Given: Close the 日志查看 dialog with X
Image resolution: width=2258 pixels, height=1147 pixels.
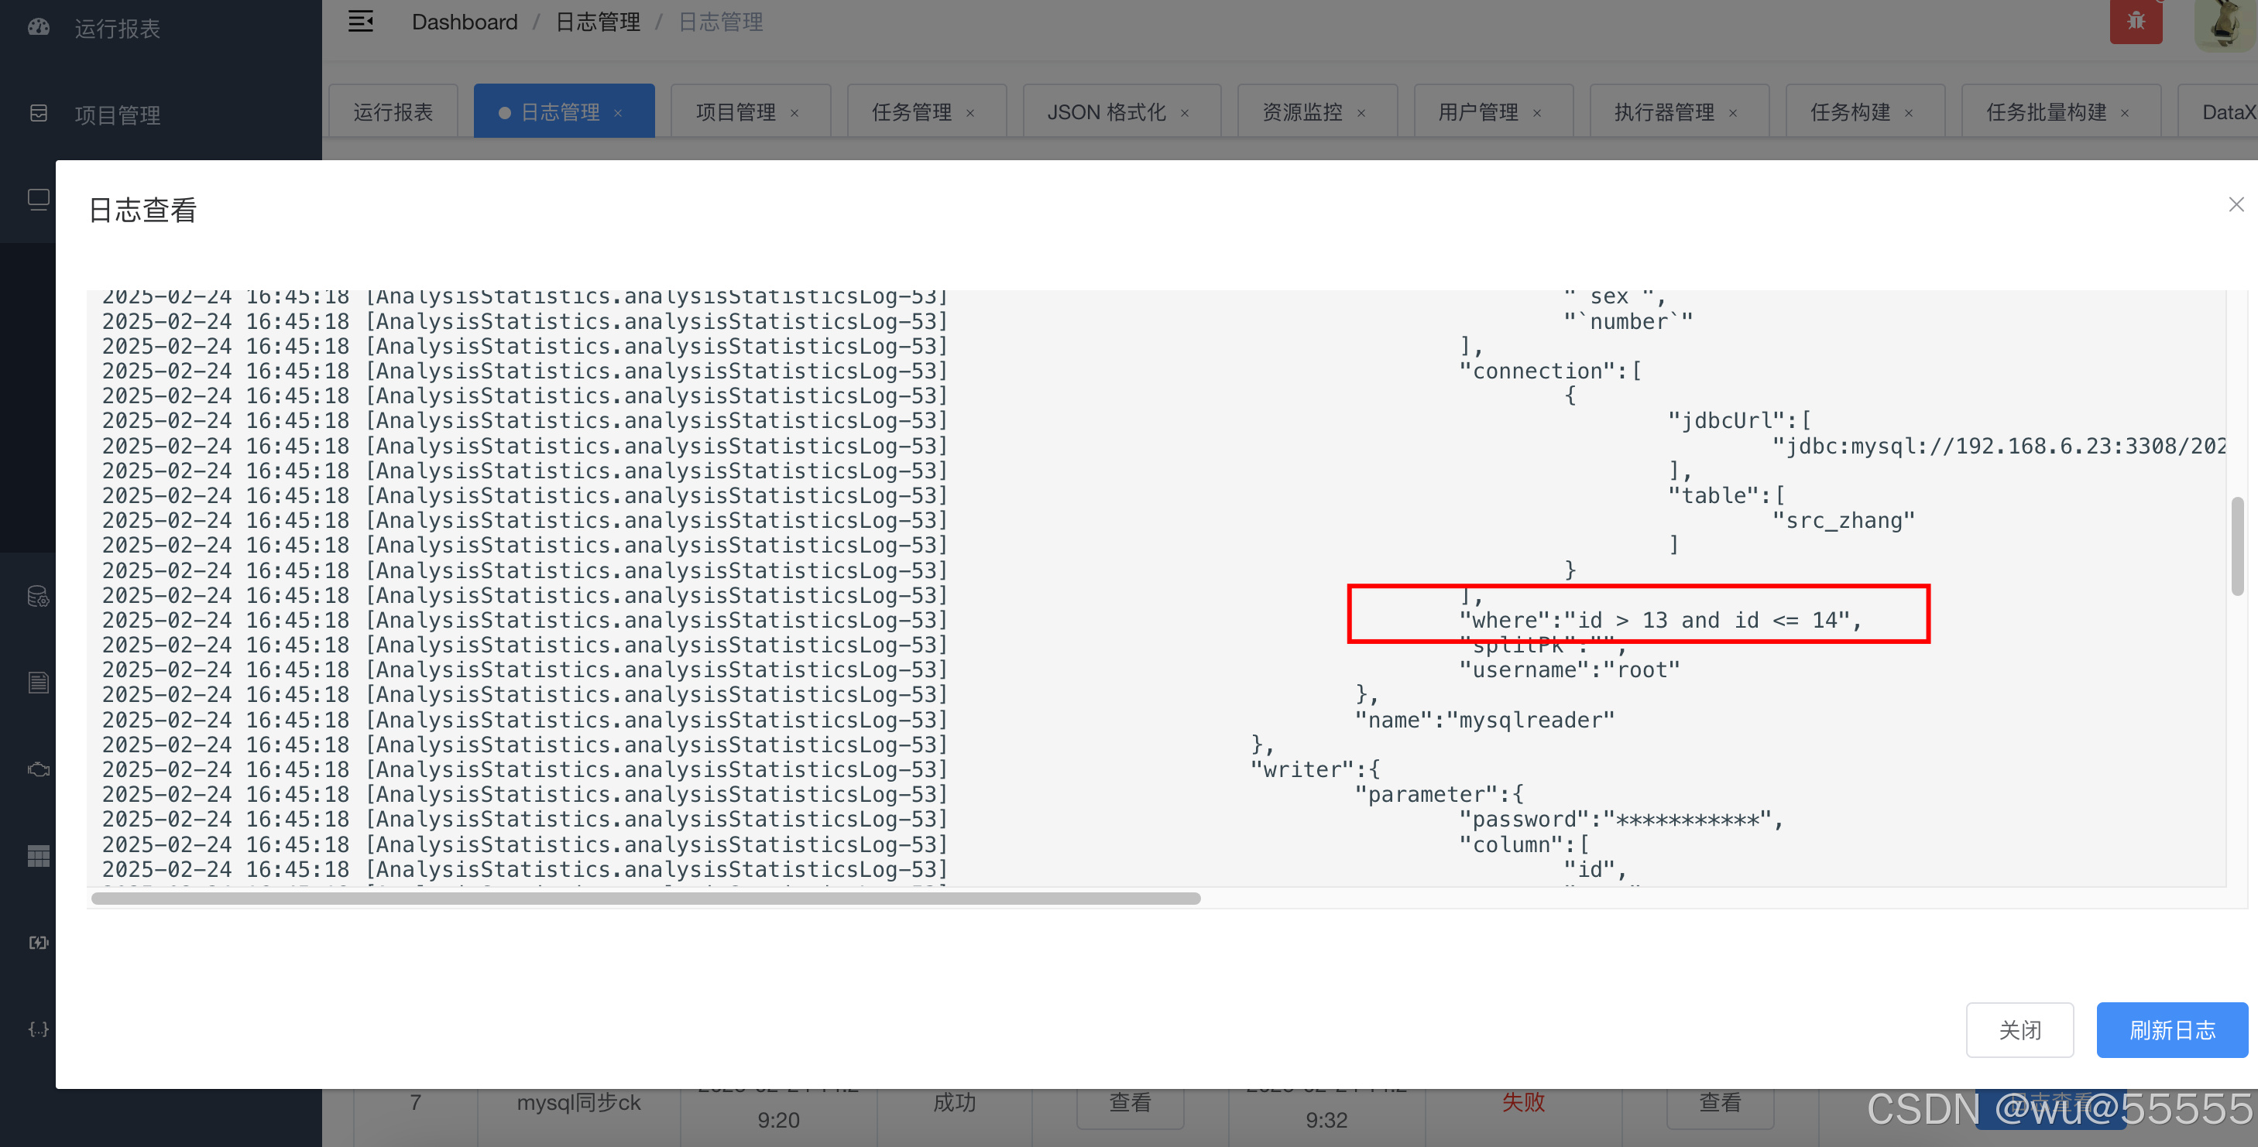Looking at the screenshot, I should [x=2236, y=204].
